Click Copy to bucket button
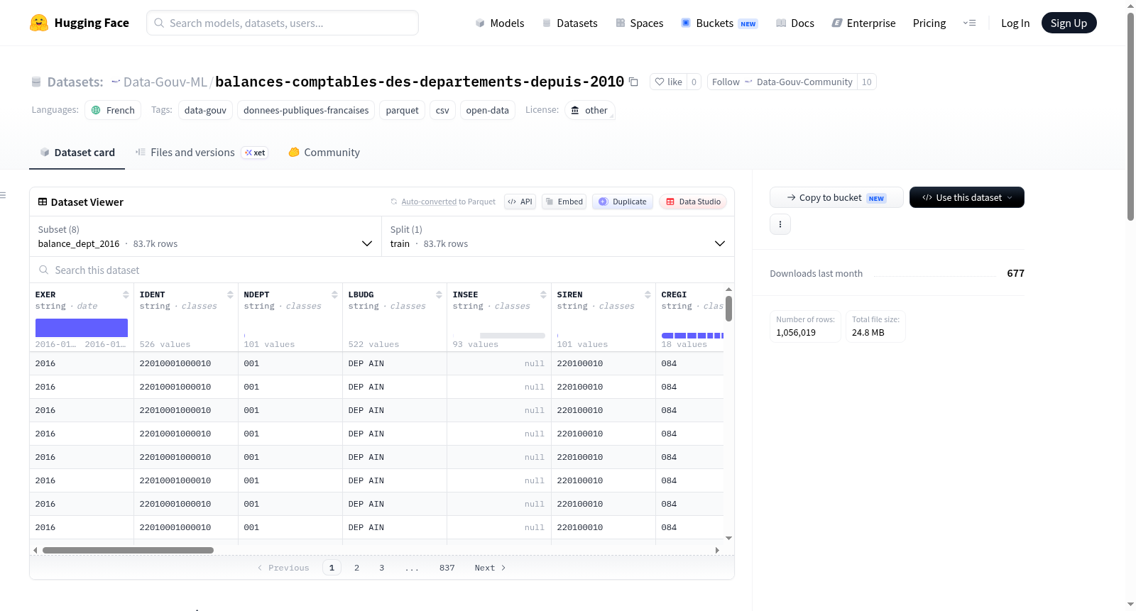The height and width of the screenshot is (611, 1136). click(x=836, y=197)
